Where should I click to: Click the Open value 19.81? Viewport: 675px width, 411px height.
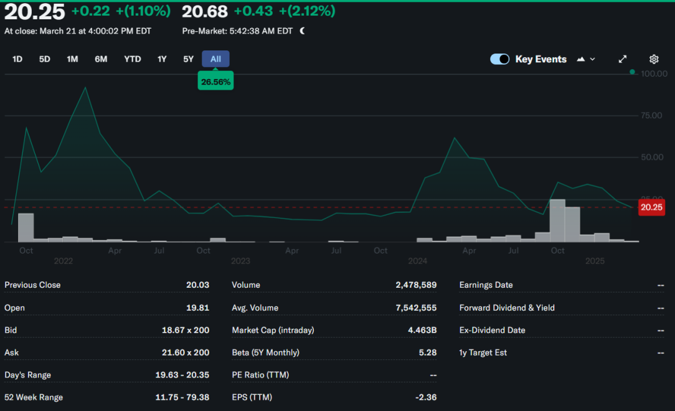pos(197,308)
